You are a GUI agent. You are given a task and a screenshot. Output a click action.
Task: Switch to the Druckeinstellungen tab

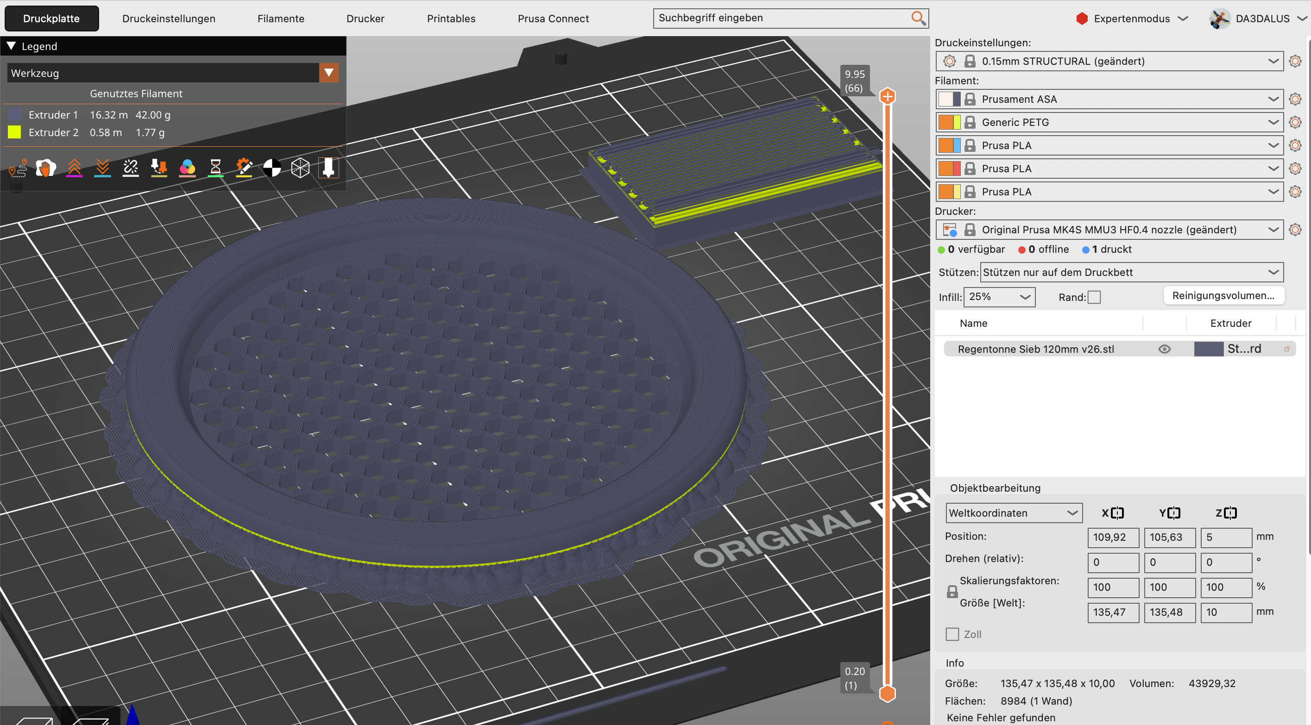coord(169,19)
